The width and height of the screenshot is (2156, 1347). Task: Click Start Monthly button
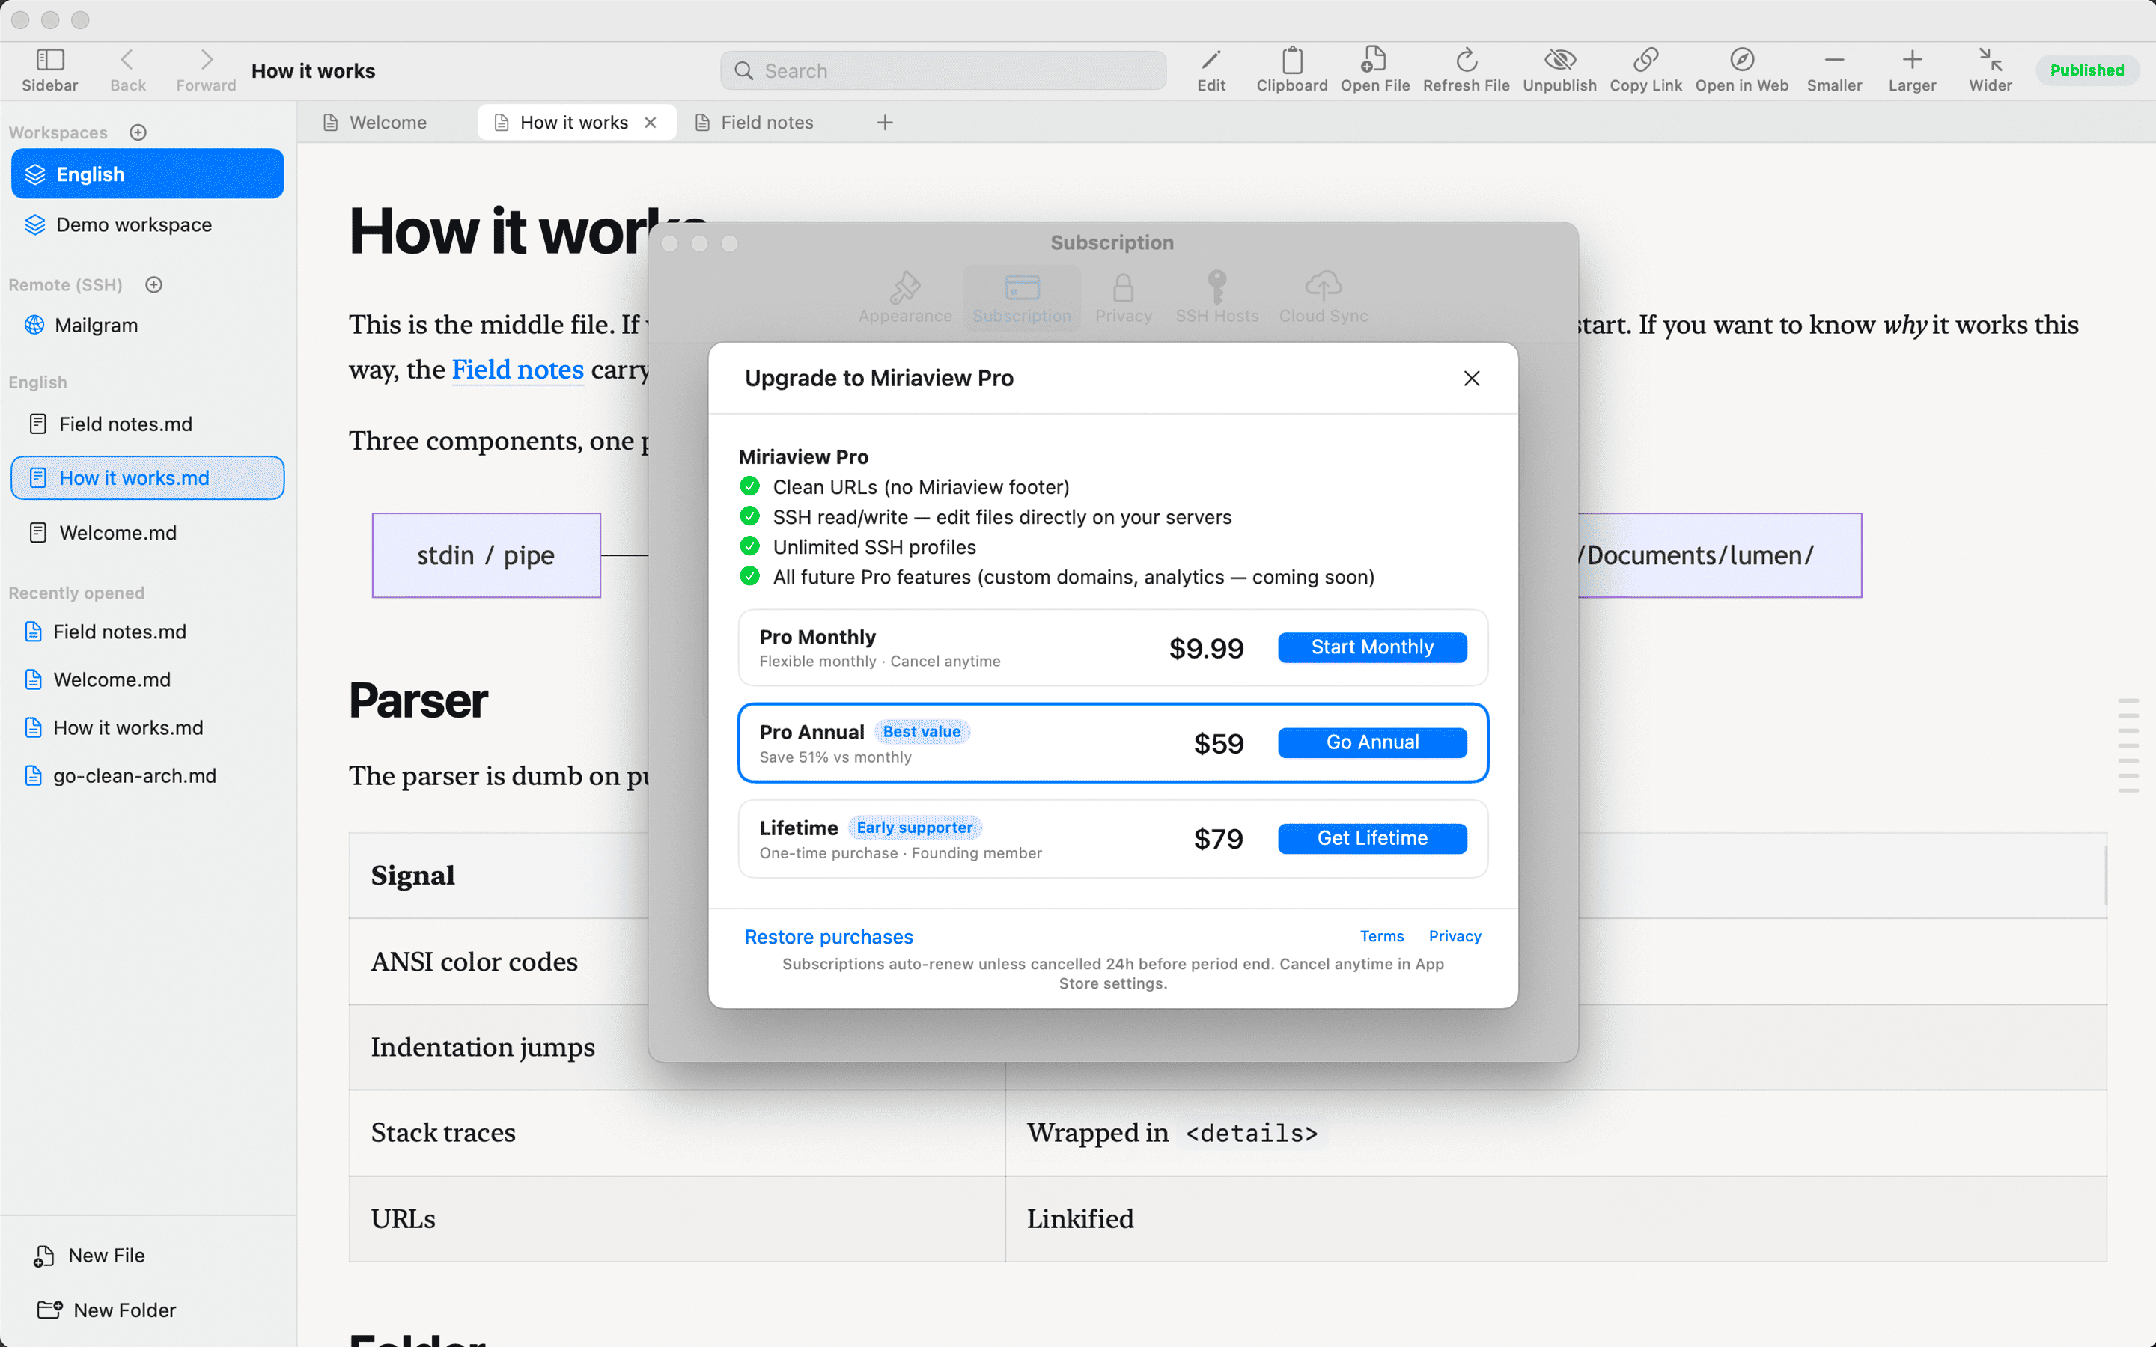(x=1372, y=647)
